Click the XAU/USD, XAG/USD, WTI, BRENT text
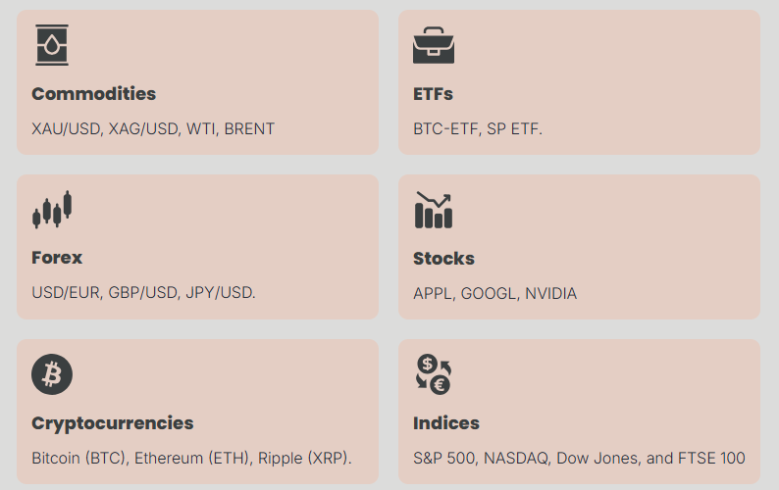 click(153, 129)
